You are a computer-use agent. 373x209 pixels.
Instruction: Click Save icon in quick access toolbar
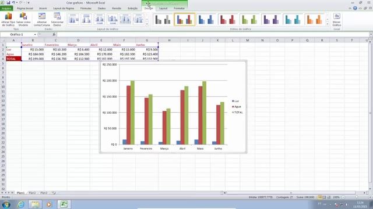point(8,2)
